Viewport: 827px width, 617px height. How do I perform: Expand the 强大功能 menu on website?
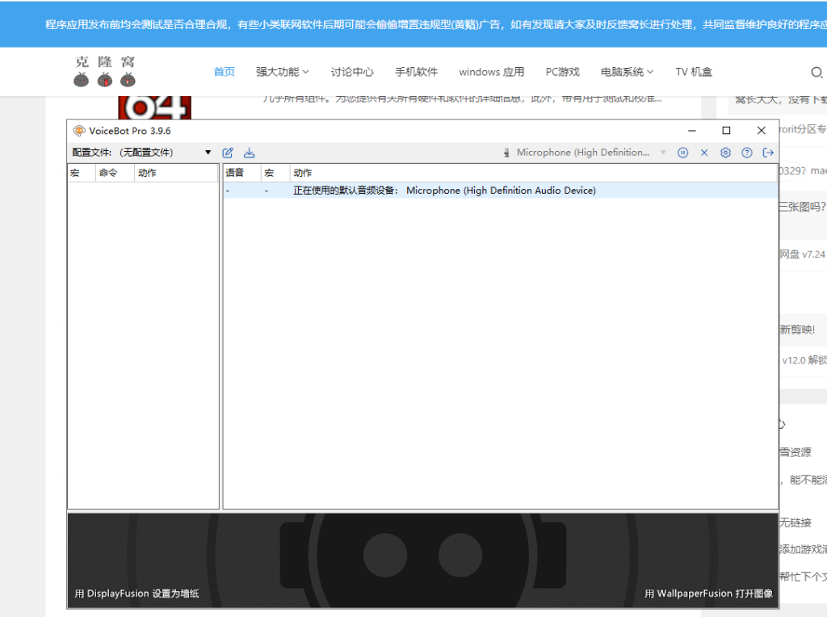(x=282, y=72)
